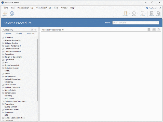Select Multiple Endpoints category label
The width and height of the screenshot is (163, 122).
click(x=12, y=87)
